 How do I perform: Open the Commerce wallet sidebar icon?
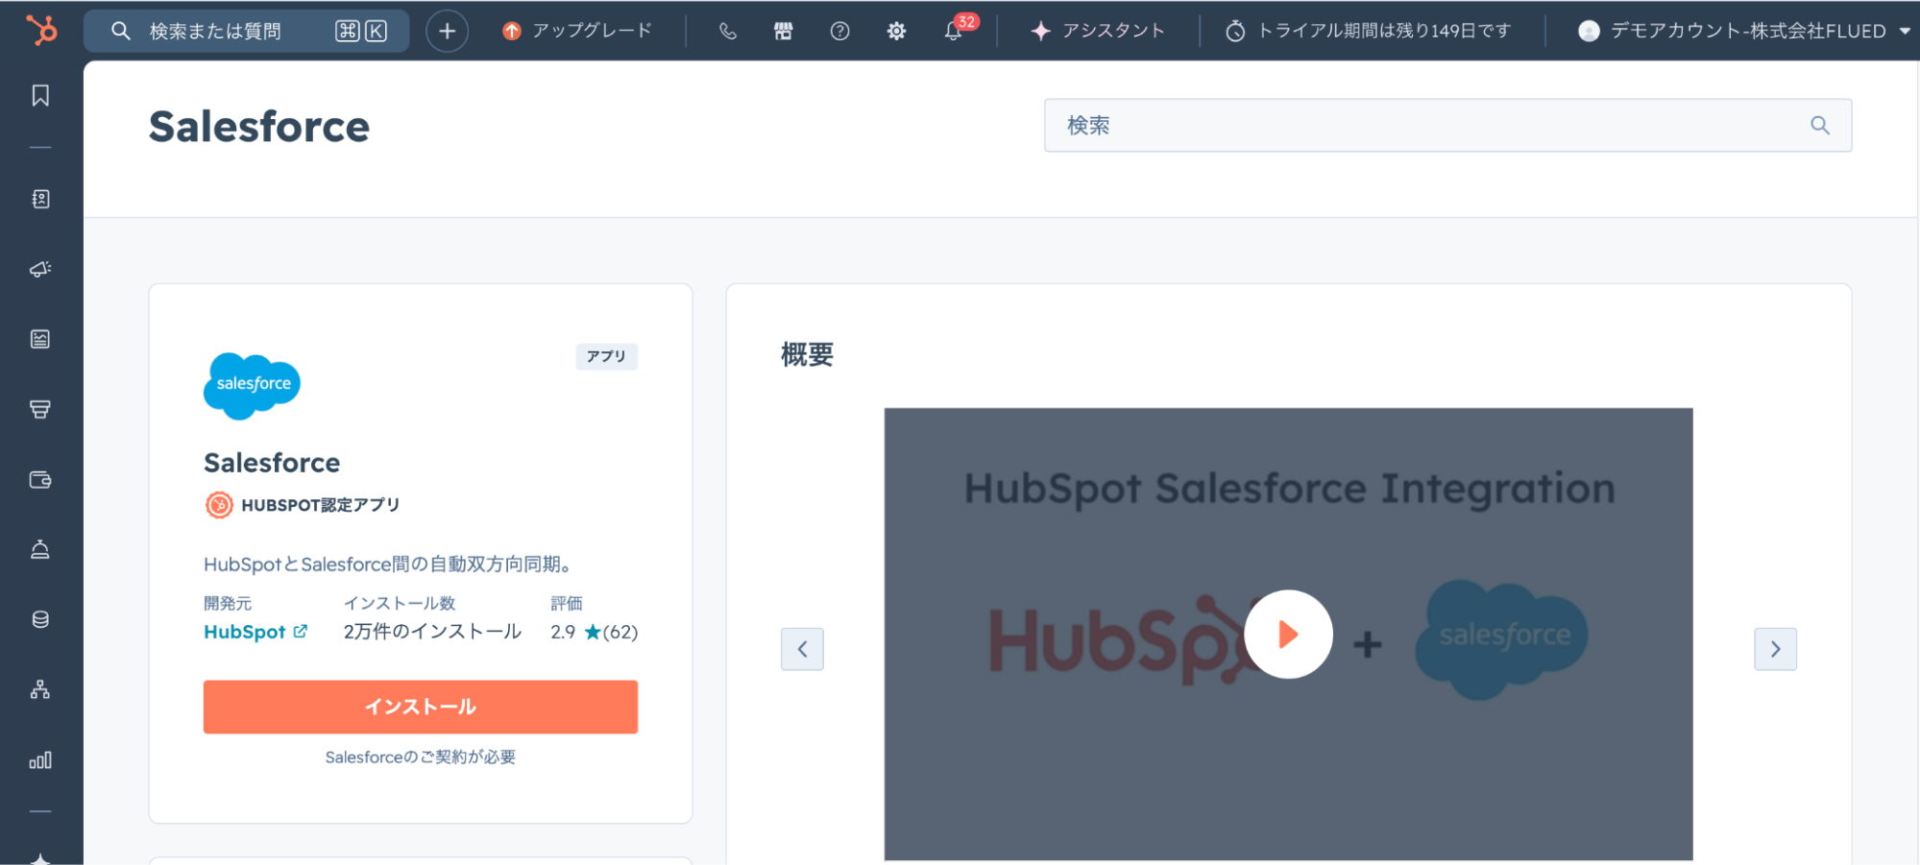click(x=40, y=479)
